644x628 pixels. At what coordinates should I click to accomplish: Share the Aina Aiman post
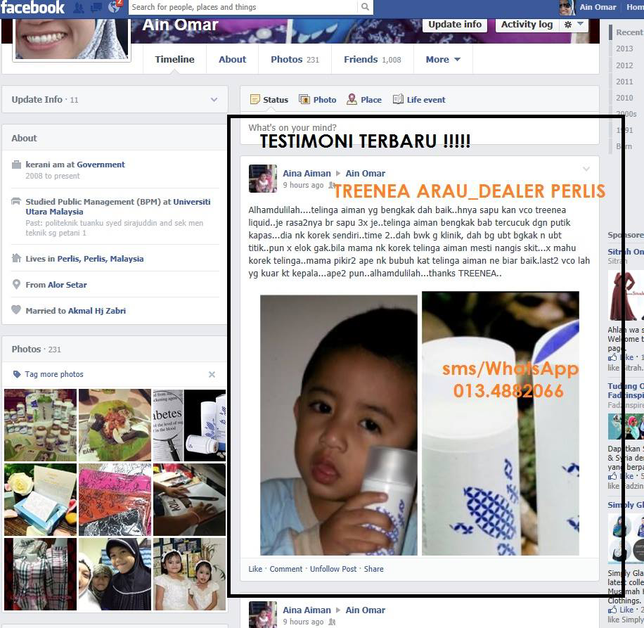point(373,569)
